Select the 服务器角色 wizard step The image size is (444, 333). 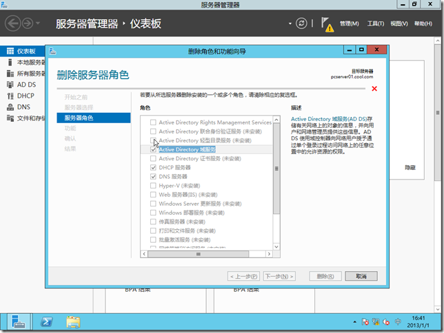pyautogui.click(x=94, y=118)
